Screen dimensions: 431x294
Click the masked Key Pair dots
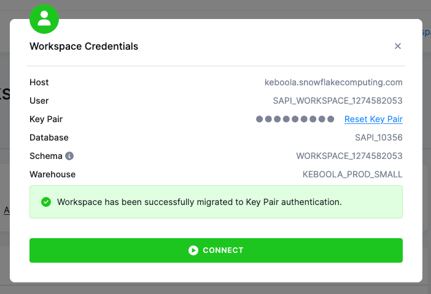click(x=295, y=119)
